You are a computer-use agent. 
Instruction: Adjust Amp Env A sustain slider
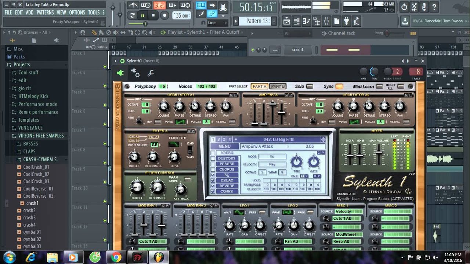273,105
